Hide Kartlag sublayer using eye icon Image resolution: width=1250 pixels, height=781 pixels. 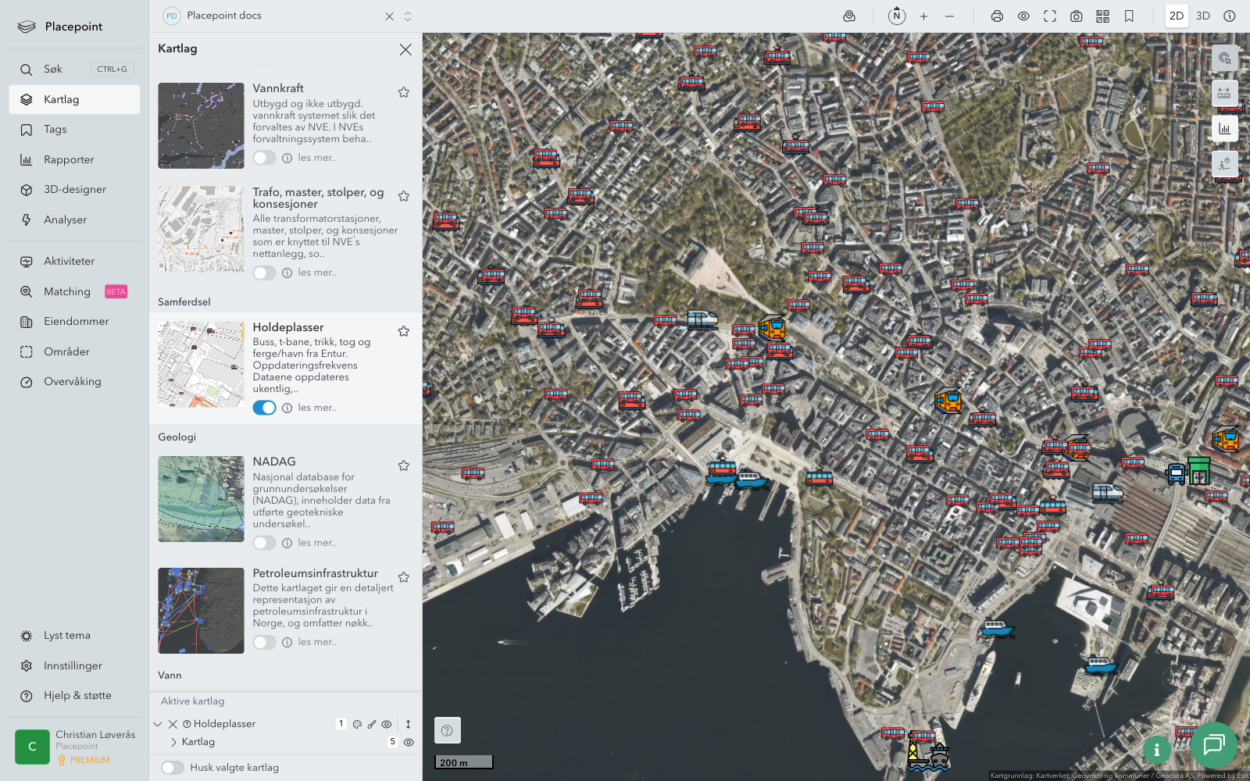(x=409, y=742)
